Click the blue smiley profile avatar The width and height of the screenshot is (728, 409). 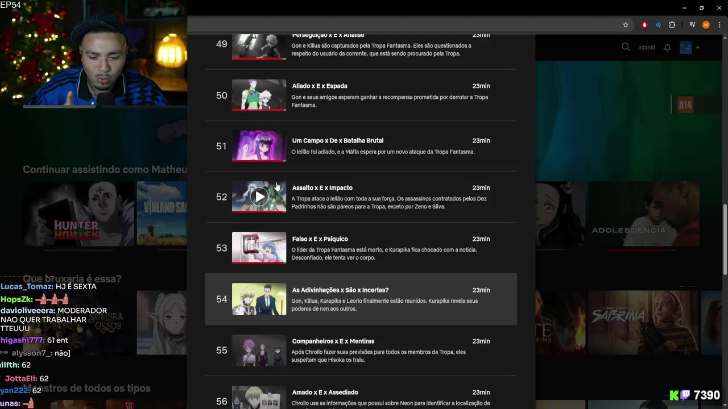tap(686, 47)
